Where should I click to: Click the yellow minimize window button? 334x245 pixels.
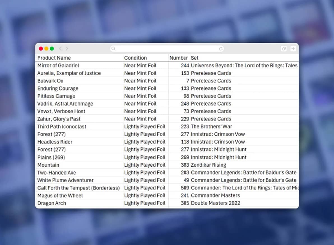[46, 49]
